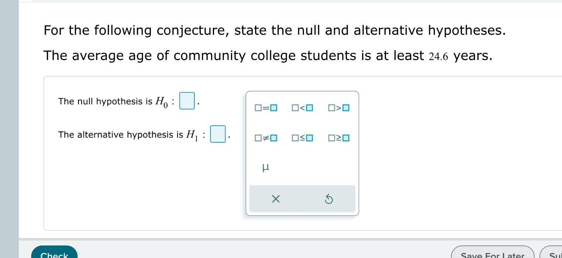Select the less-than-or-equal symbol
Viewport: 562px width, 258px height.
[x=302, y=138]
